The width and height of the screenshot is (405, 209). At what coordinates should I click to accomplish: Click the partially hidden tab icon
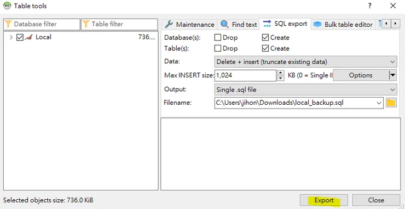point(379,24)
